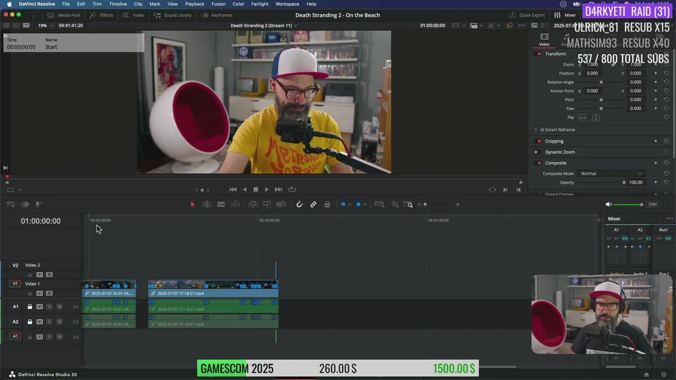Lock the Video 1 track

coord(30,293)
